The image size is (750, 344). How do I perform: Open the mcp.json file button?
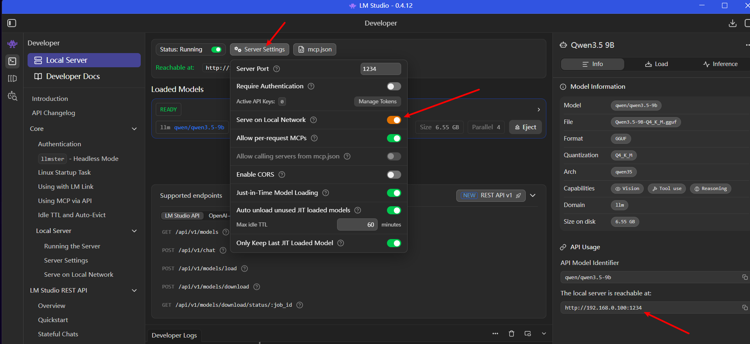315,49
